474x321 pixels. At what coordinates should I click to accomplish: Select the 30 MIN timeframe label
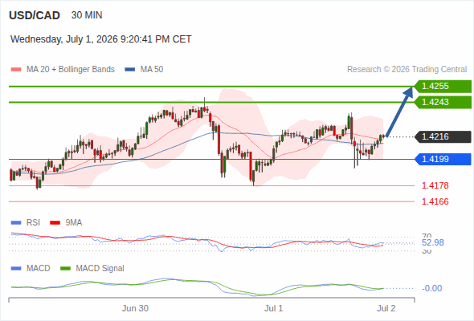click(87, 15)
